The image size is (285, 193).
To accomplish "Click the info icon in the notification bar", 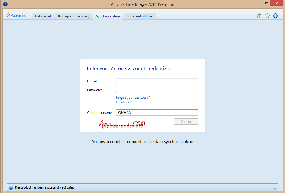I will pyautogui.click(x=11, y=187).
